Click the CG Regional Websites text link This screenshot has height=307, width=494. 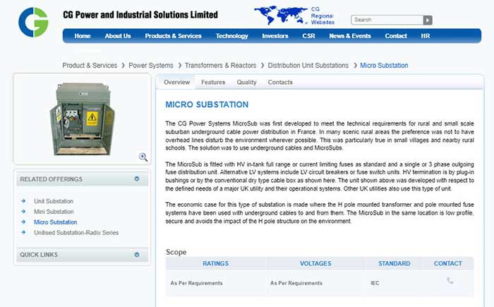(323, 16)
